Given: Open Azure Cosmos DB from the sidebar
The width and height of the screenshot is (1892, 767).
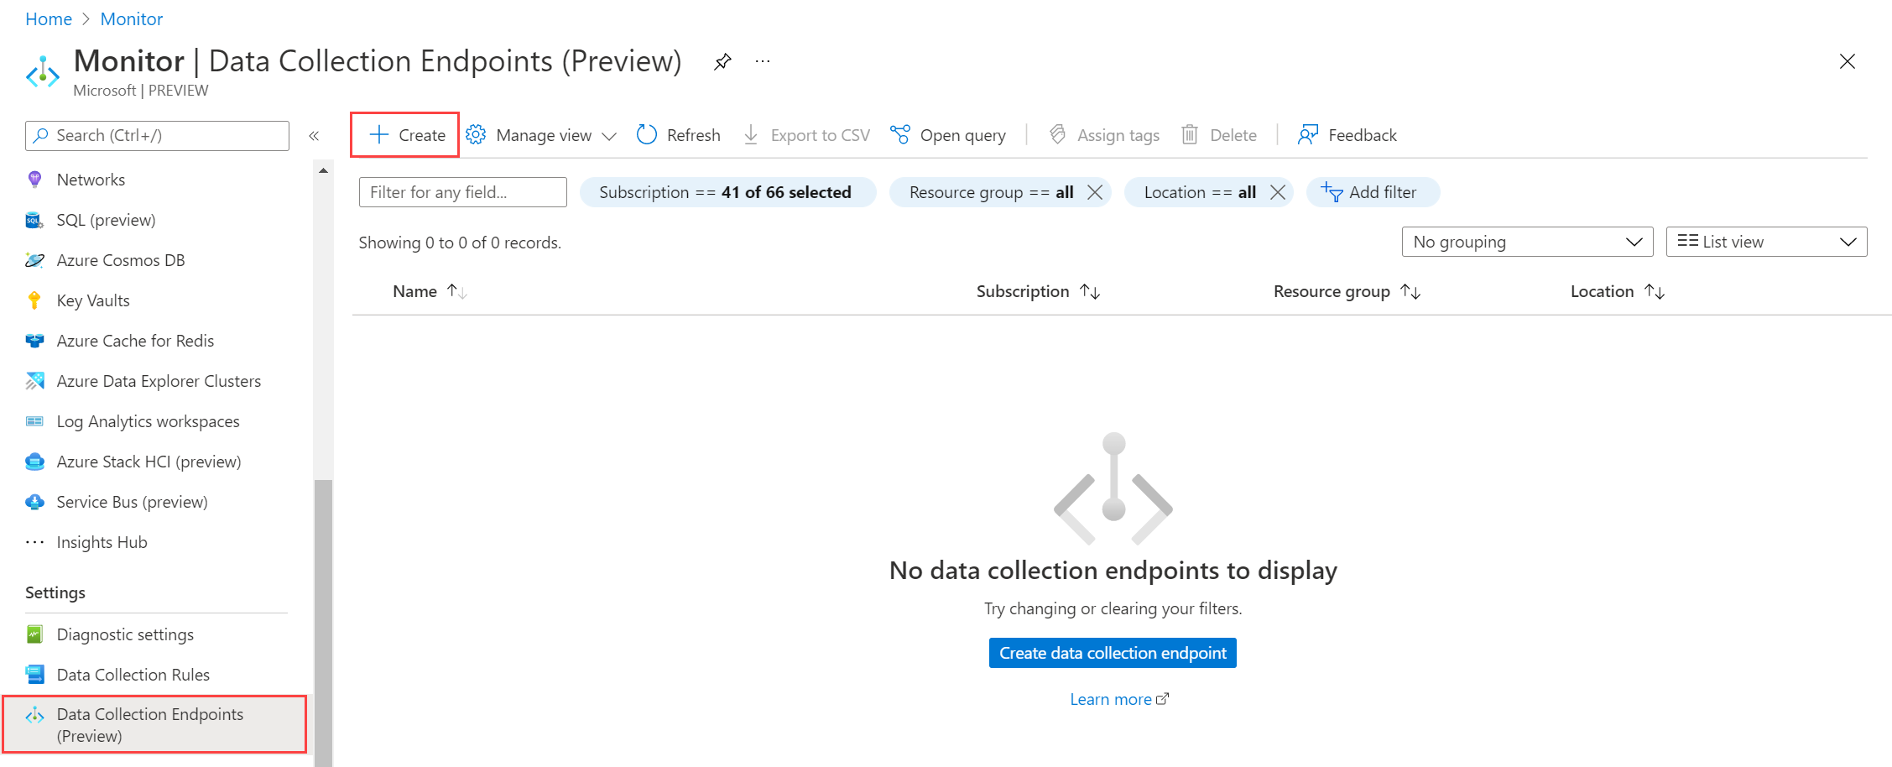Looking at the screenshot, I should (x=120, y=260).
